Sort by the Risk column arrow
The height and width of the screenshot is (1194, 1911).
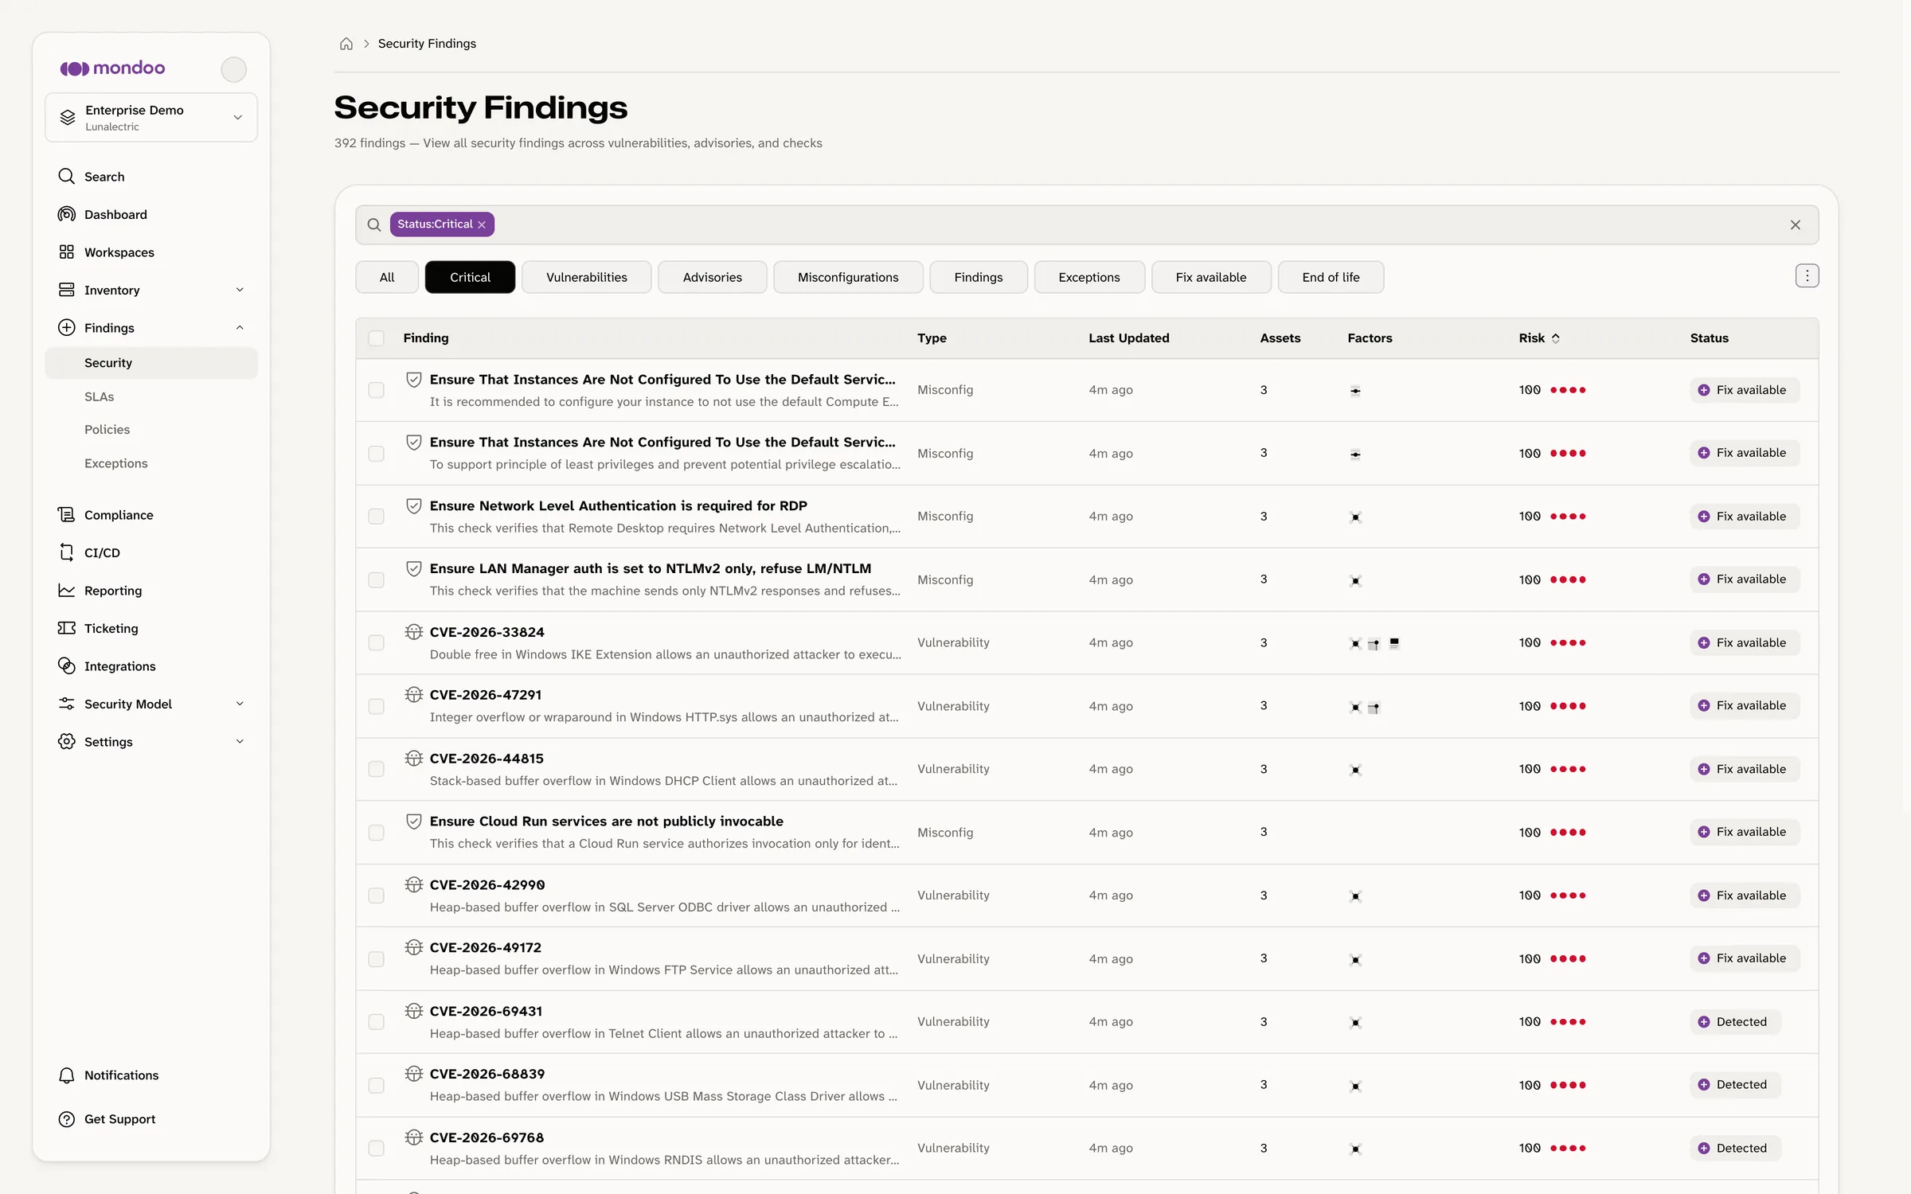pos(1555,338)
